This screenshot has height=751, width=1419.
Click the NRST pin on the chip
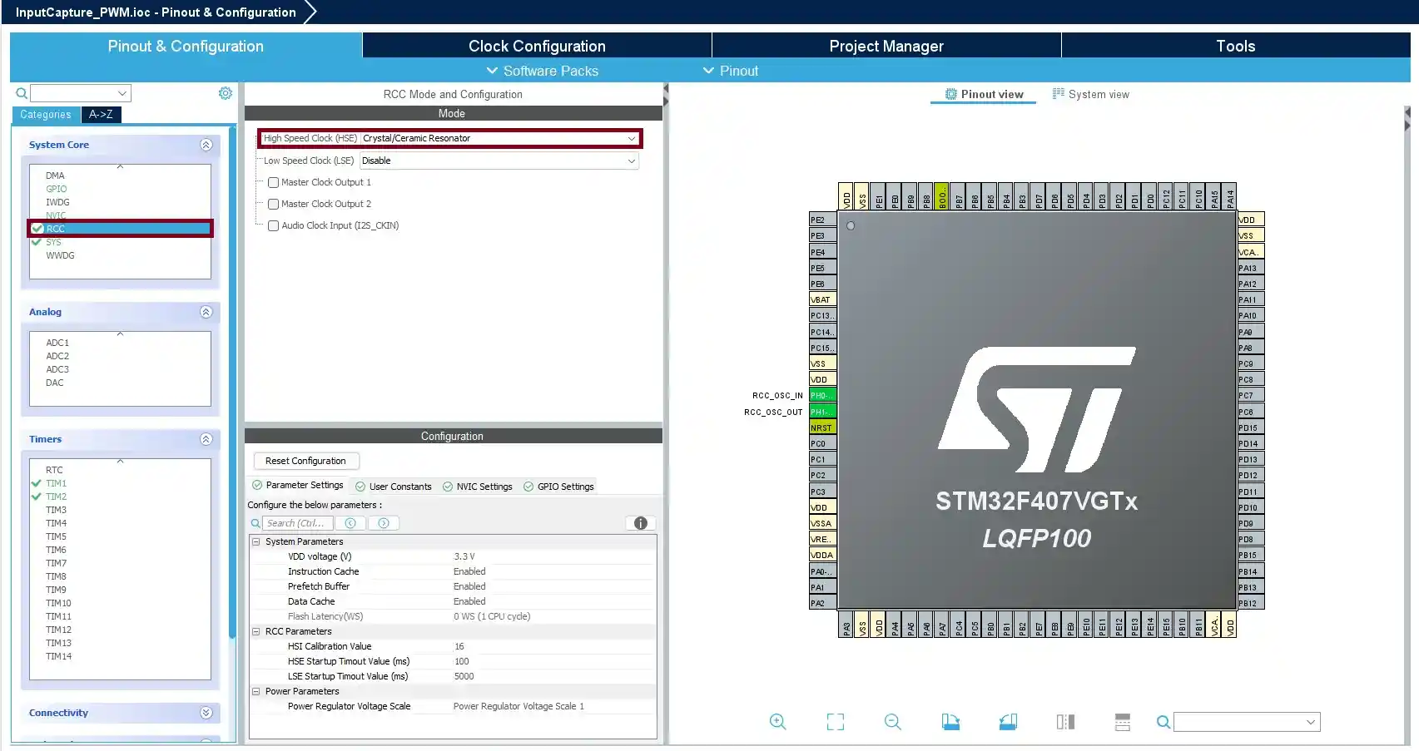[x=822, y=427]
